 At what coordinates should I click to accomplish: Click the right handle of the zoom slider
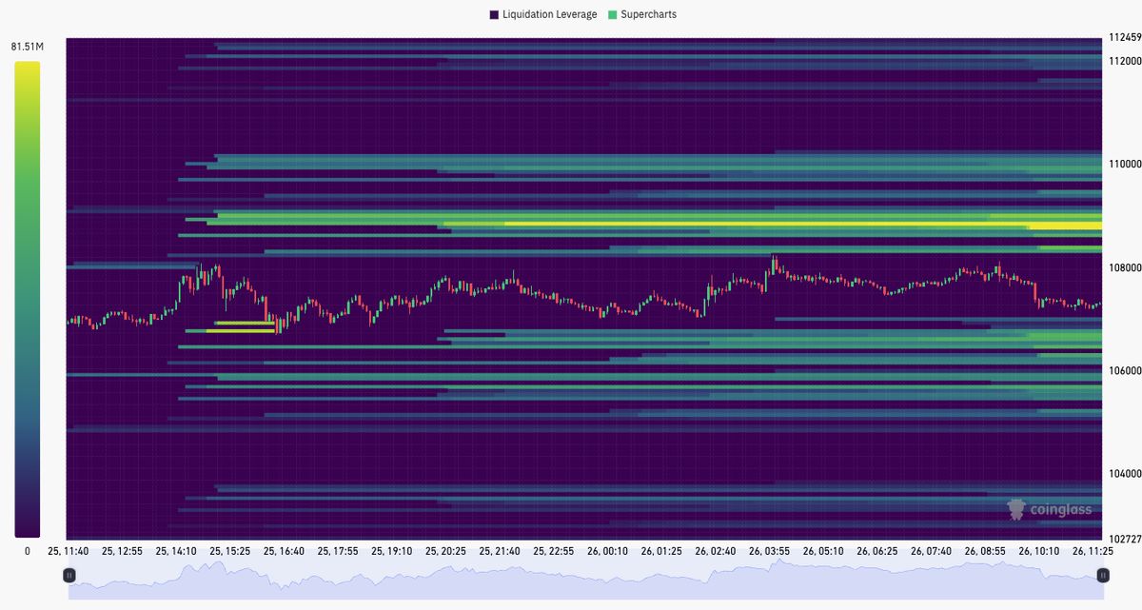click(x=1103, y=575)
